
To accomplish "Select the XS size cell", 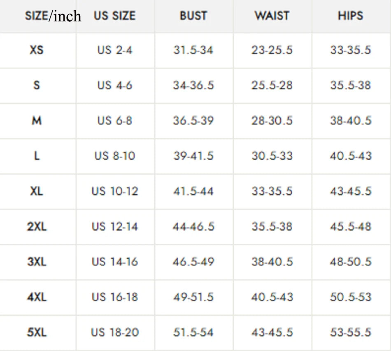I will (37, 50).
